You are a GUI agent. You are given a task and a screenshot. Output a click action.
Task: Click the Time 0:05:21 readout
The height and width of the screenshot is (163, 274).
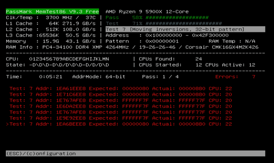(34, 77)
